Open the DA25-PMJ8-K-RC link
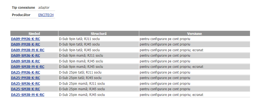The width and height of the screenshot is (262, 100). tap(26, 78)
